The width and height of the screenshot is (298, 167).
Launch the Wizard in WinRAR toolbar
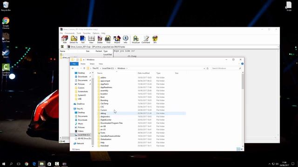point(117,39)
